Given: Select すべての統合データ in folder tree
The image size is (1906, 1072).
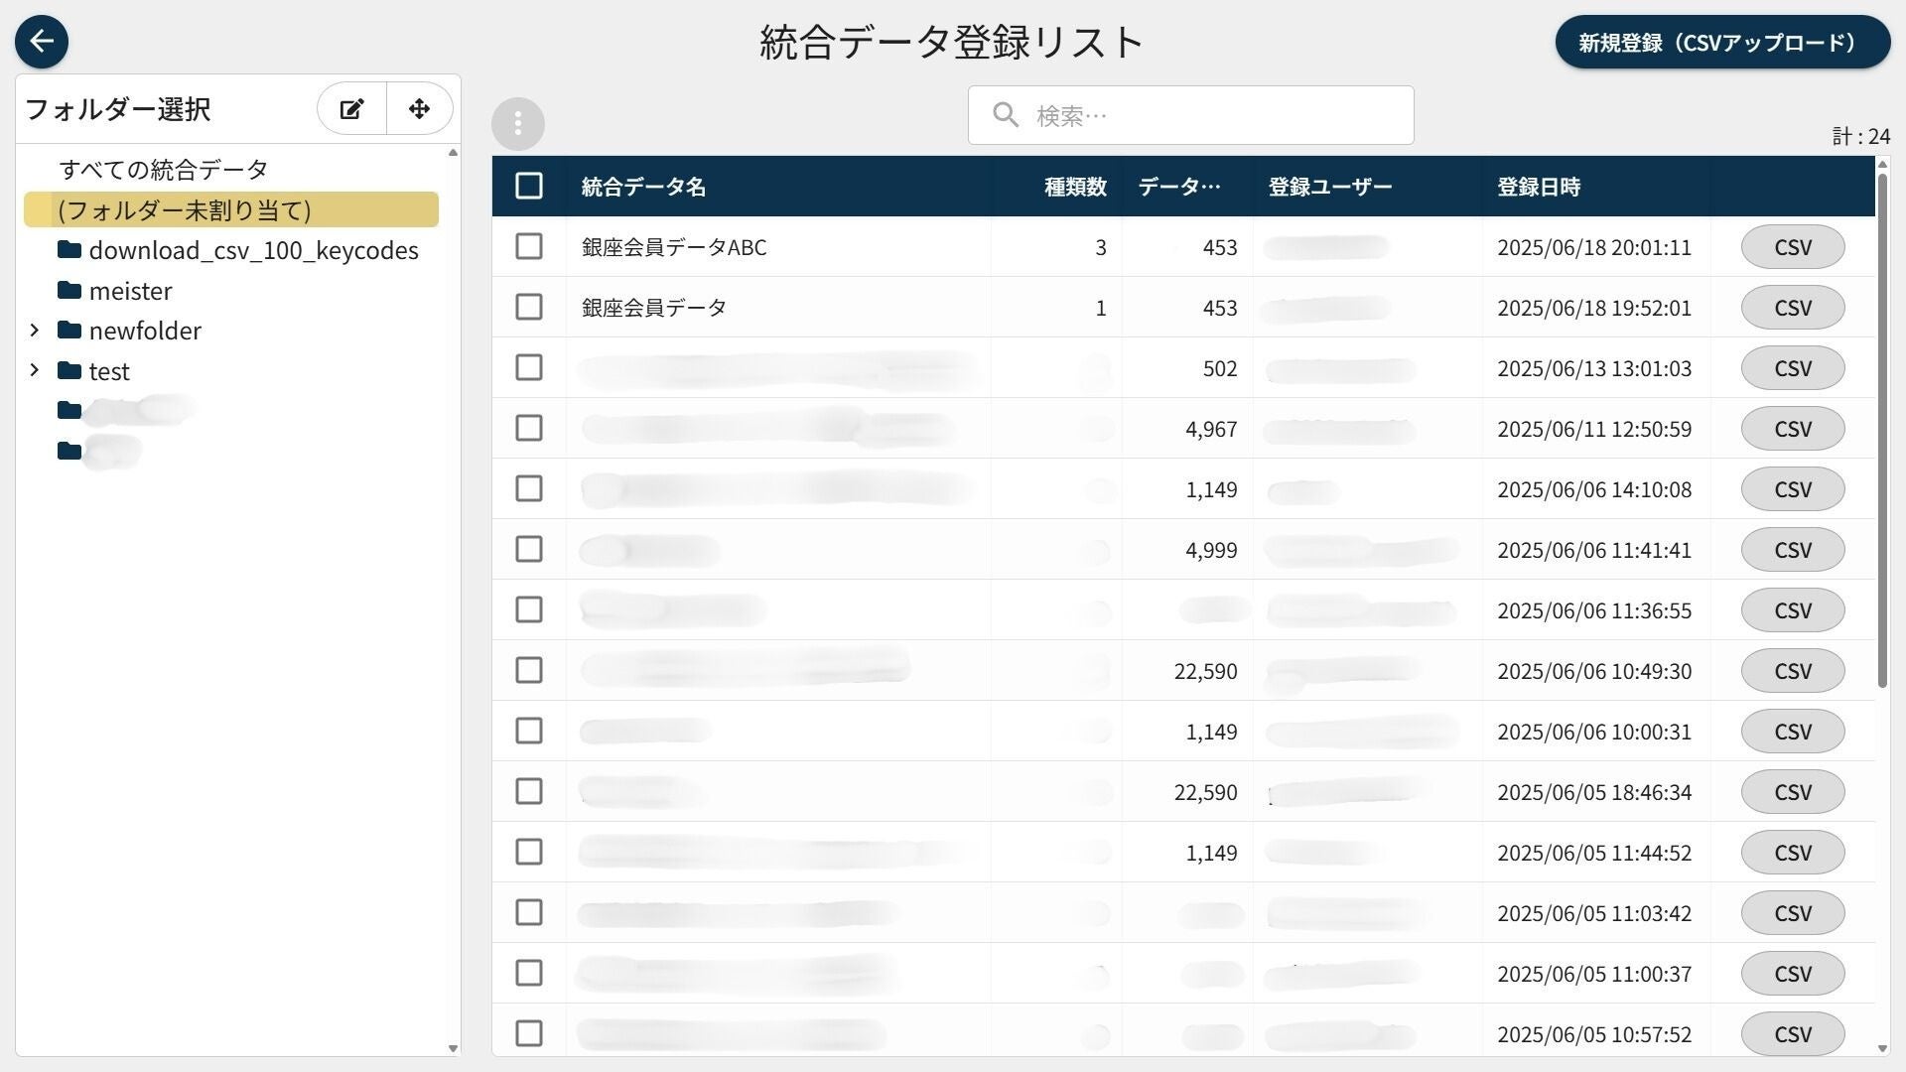Looking at the screenshot, I should pyautogui.click(x=164, y=170).
